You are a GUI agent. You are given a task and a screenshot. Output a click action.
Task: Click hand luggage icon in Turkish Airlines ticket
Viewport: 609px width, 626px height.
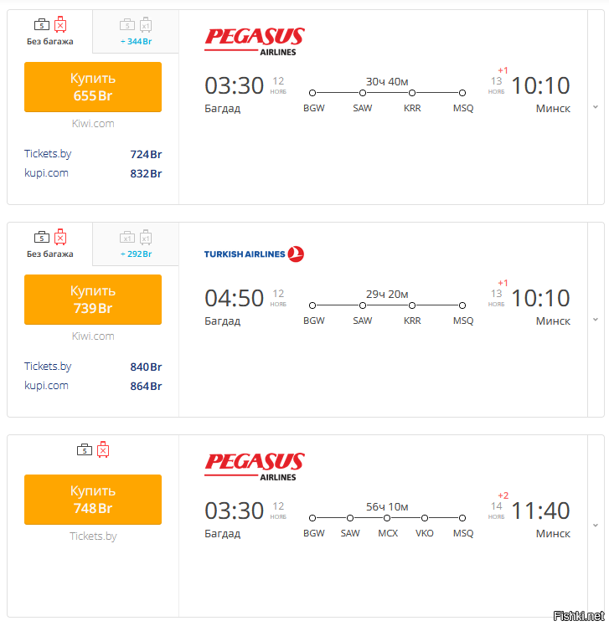(x=42, y=237)
